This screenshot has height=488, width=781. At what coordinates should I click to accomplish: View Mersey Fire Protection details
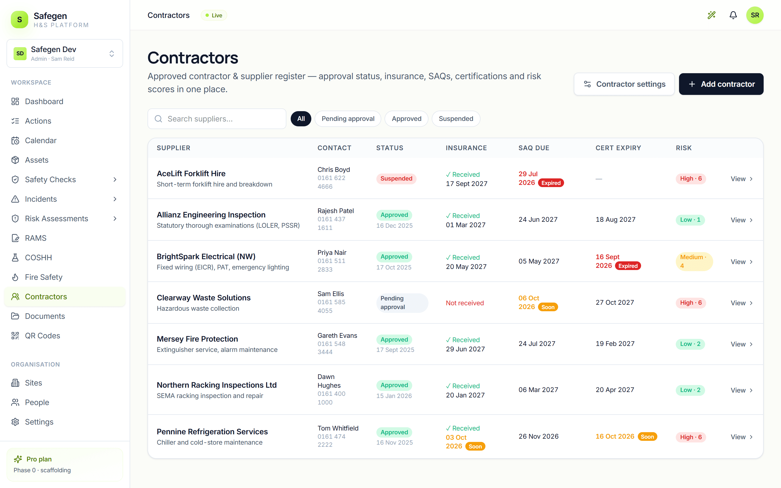[x=741, y=344]
